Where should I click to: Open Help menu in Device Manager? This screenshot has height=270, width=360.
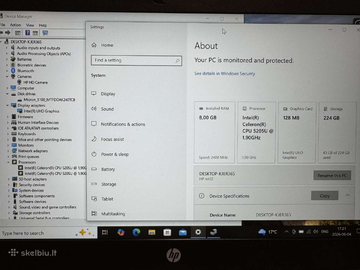(x=43, y=25)
